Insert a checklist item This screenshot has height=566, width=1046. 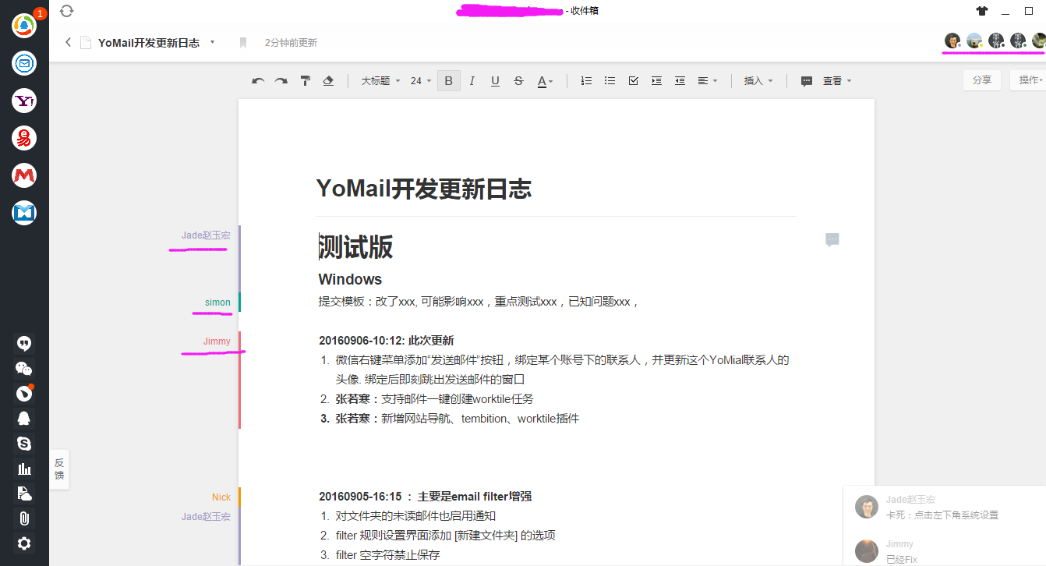point(632,80)
